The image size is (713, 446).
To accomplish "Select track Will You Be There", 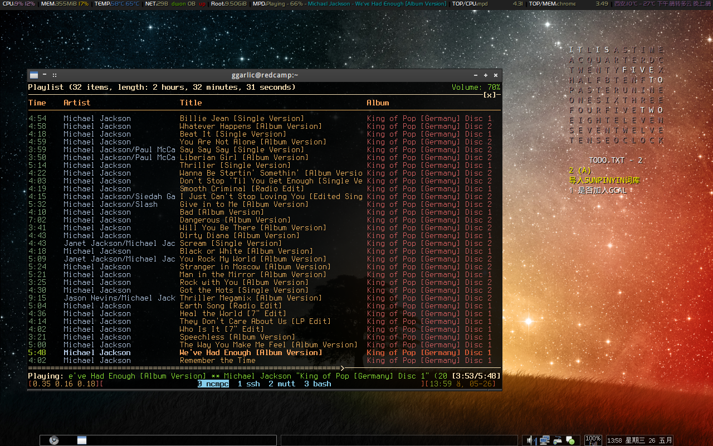I will [253, 227].
